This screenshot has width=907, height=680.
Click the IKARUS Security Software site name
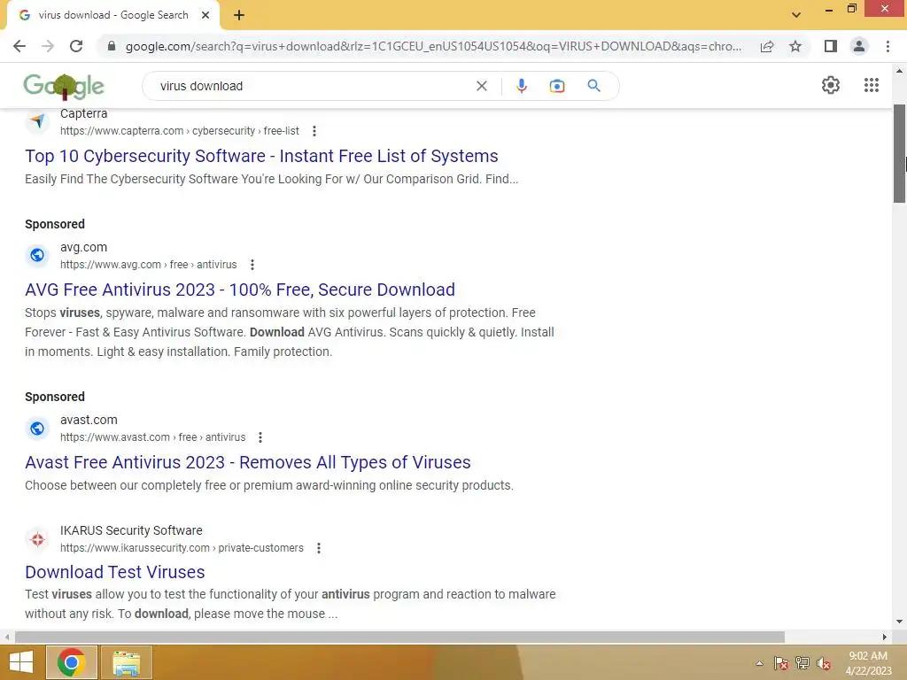click(x=131, y=531)
